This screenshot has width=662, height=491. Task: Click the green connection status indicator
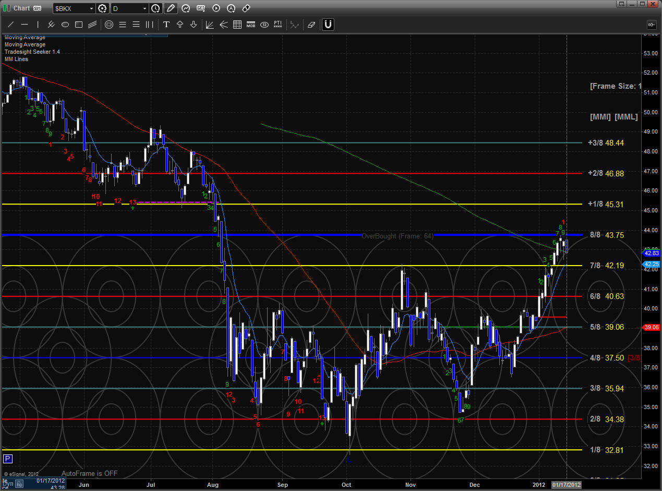(x=6, y=8)
